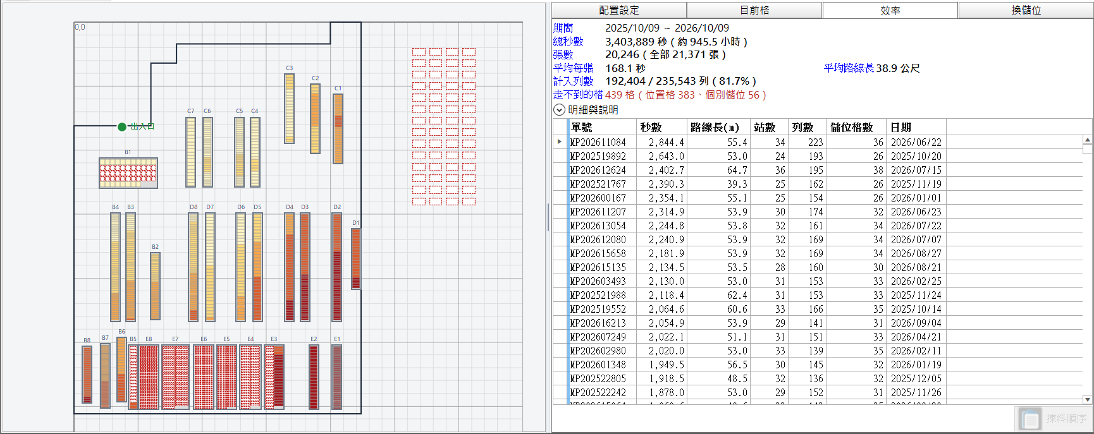Open the 目前格 tab
This screenshot has height=434, width=1094.
(x=754, y=10)
